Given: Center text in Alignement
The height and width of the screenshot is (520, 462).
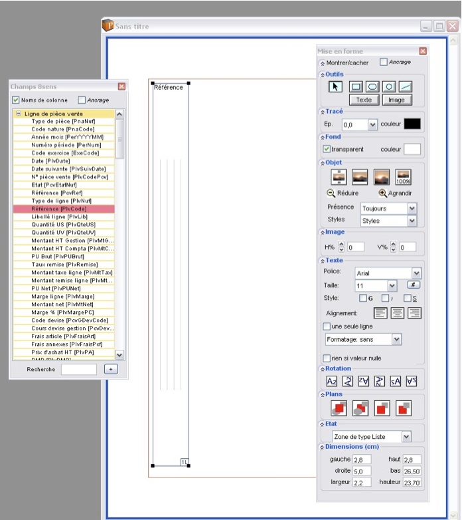Looking at the screenshot, I should (x=397, y=313).
